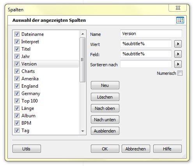Screen dimensions: 195x166
Task: Open arrow menu beside Sortieren nach
Action: (x=178, y=64)
